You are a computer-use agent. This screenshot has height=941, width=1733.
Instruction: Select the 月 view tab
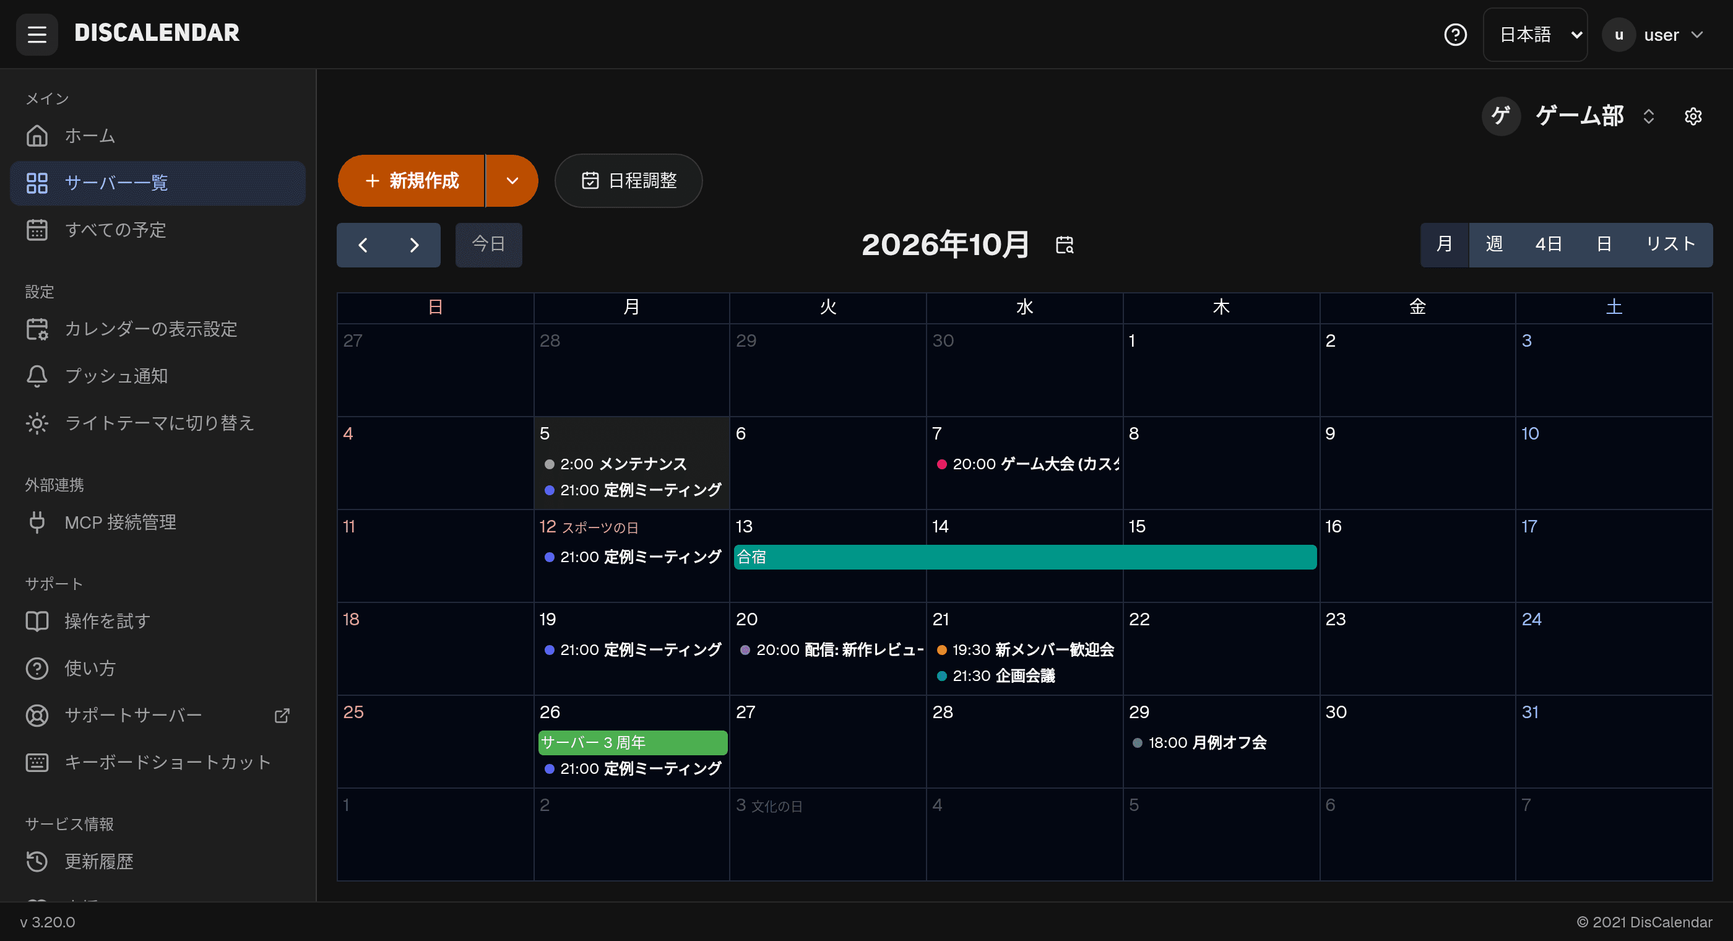1445,245
